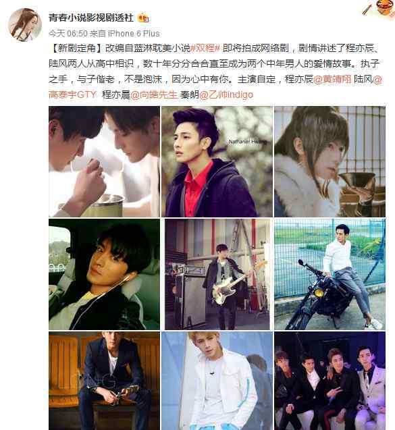View photo of two men drinking from a cup
This screenshot has height=430, width=395.
coord(104,161)
